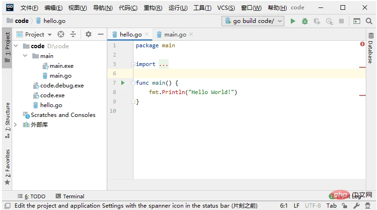
Task: Open Search Everywhere magnifier
Action: point(369,21)
